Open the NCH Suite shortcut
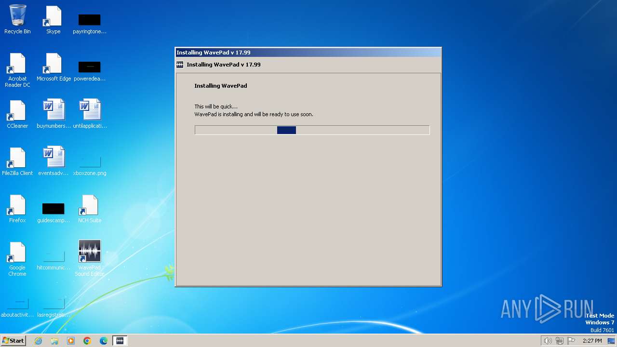 (90, 209)
